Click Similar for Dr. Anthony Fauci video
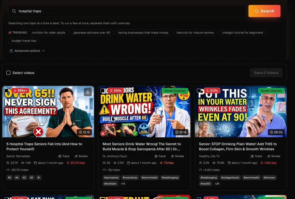Screen dimensions: 295x199 [x=178, y=156]
